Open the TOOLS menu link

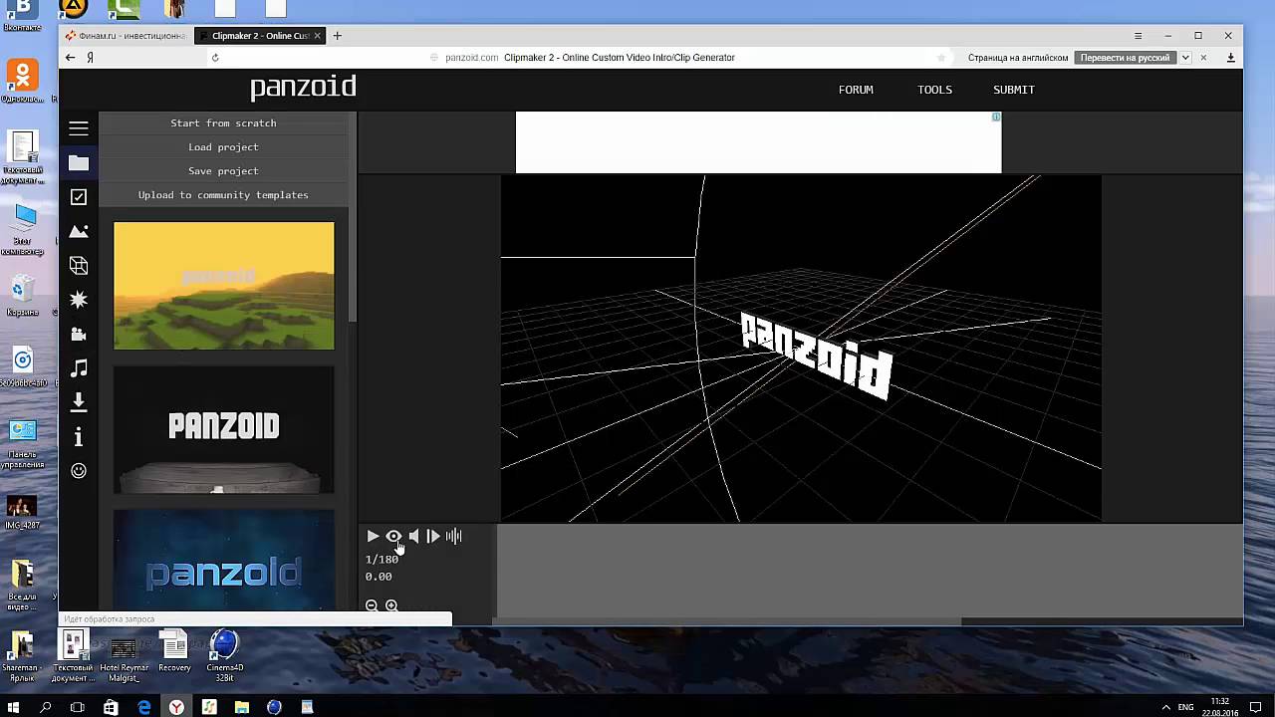[x=934, y=90]
